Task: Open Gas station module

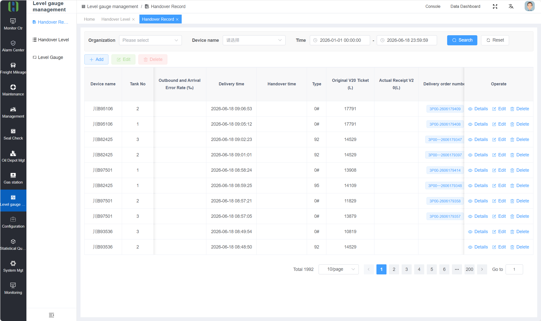Action: point(13,178)
